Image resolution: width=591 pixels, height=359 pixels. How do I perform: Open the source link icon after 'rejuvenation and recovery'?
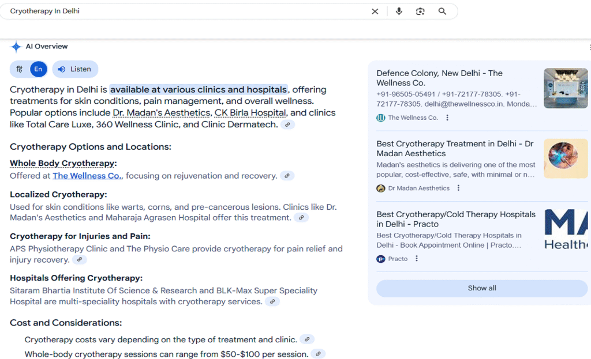(287, 176)
